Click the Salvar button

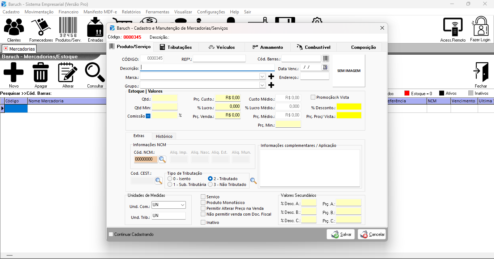click(x=341, y=234)
